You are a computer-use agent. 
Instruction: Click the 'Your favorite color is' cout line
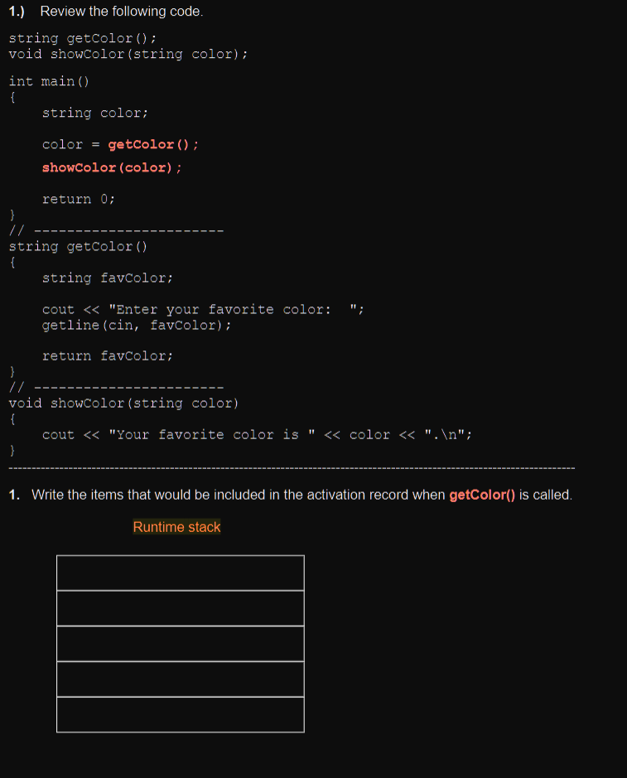point(257,435)
